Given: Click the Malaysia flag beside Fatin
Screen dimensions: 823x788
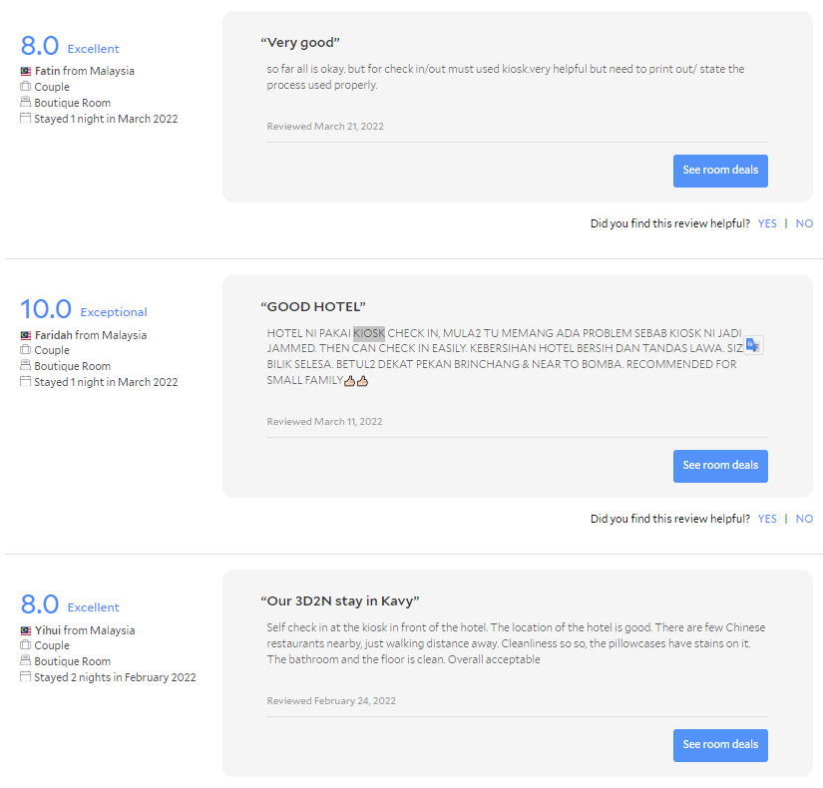Looking at the screenshot, I should [26, 72].
